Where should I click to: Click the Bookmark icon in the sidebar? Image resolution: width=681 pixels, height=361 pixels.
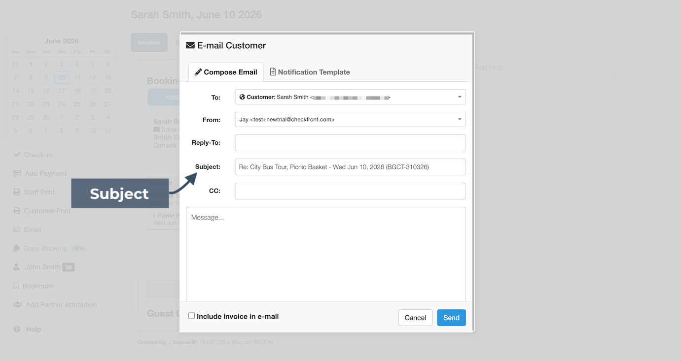coord(16,286)
